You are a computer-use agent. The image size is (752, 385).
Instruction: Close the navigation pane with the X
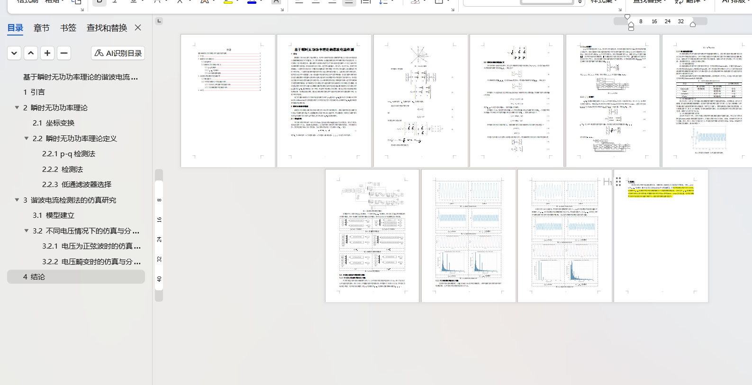coord(138,27)
